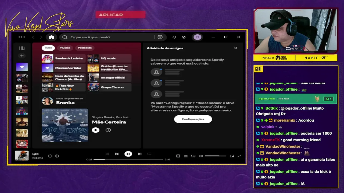Toggle shuffle playback
Viewport: 344px width, 193px height.
pyautogui.click(x=107, y=154)
